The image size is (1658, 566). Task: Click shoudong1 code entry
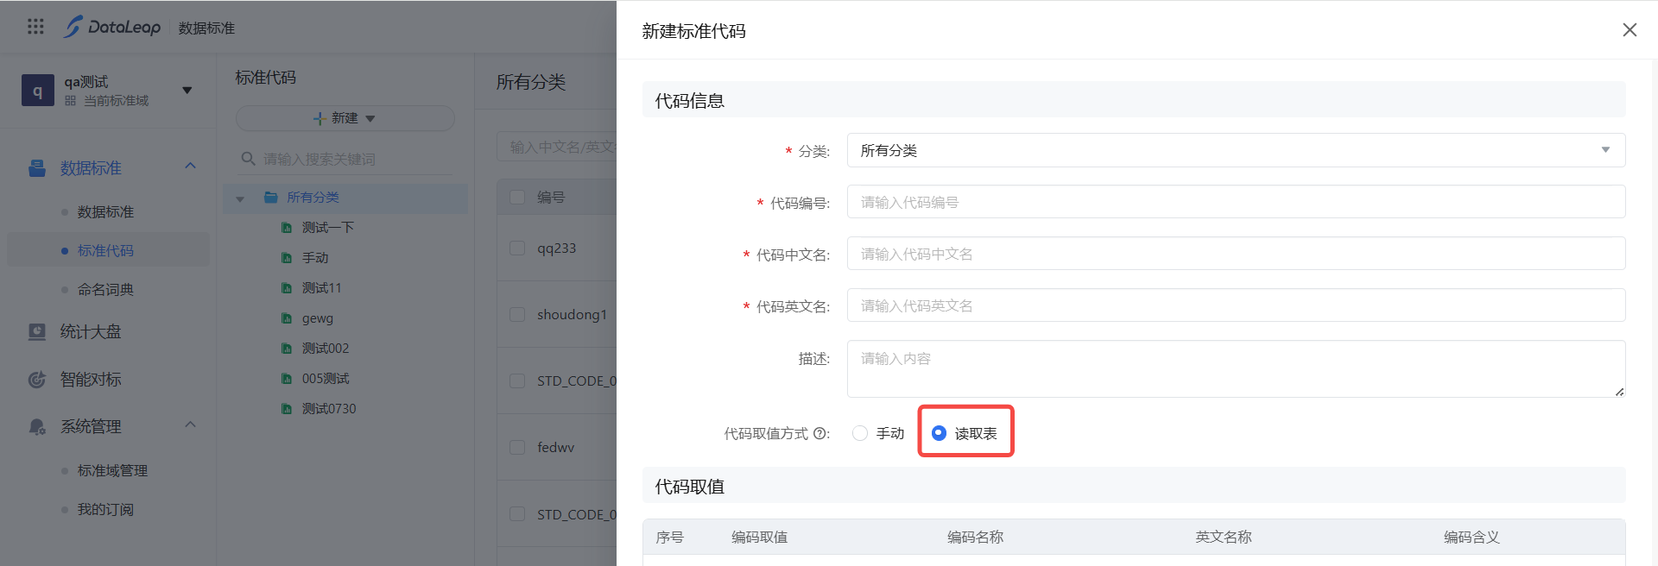coord(572,315)
